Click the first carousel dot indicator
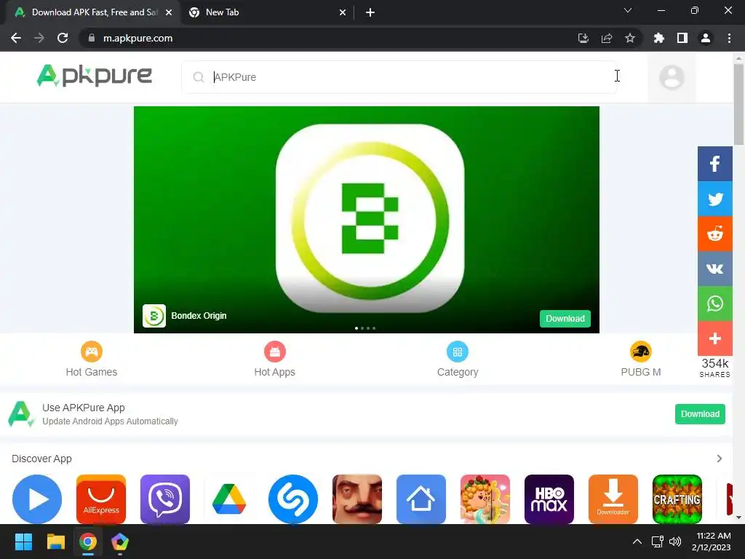 pyautogui.click(x=356, y=328)
